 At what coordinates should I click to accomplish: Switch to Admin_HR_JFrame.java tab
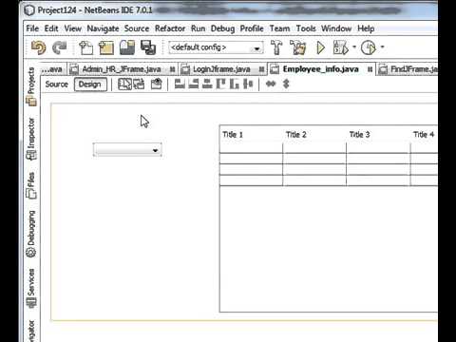[122, 69]
